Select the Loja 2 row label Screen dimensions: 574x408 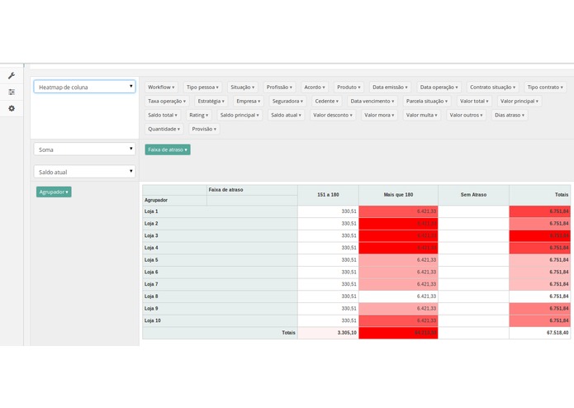[220, 224]
